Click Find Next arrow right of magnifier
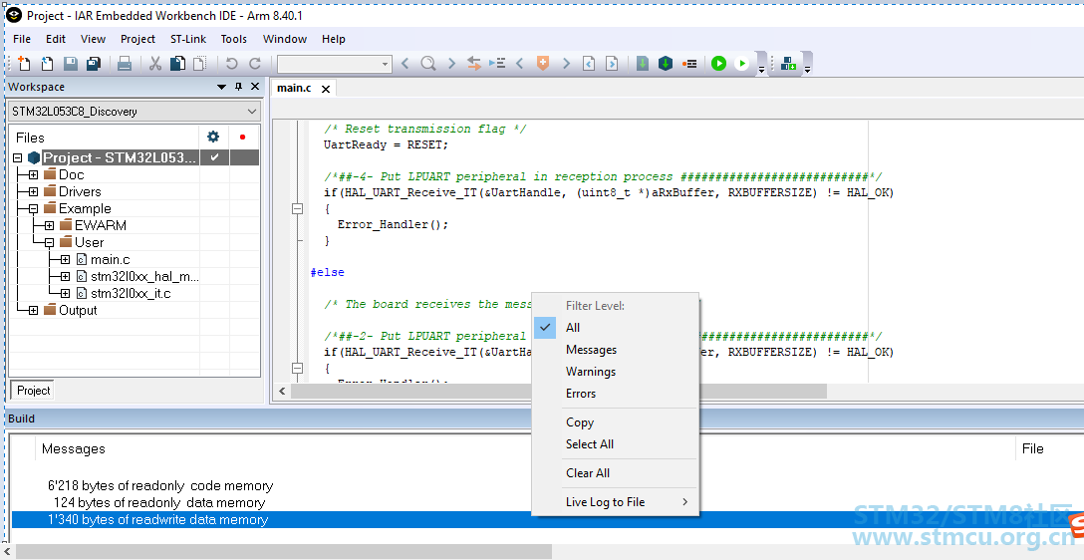The width and height of the screenshot is (1084, 560). pyautogui.click(x=451, y=64)
